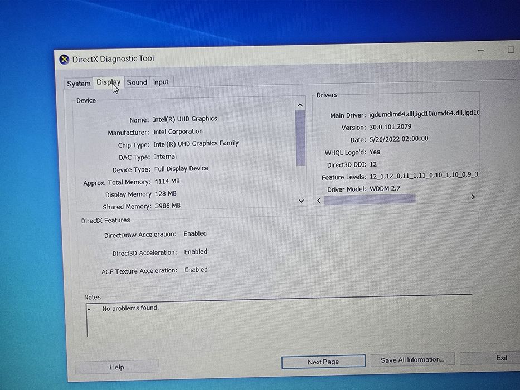Click the 'No problems found.' note
The image size is (520, 390).
point(130,308)
